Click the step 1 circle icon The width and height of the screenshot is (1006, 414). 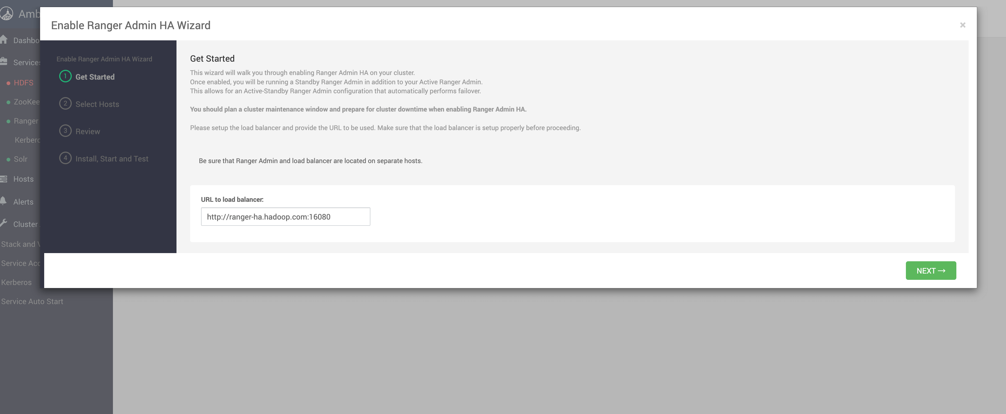tap(65, 77)
